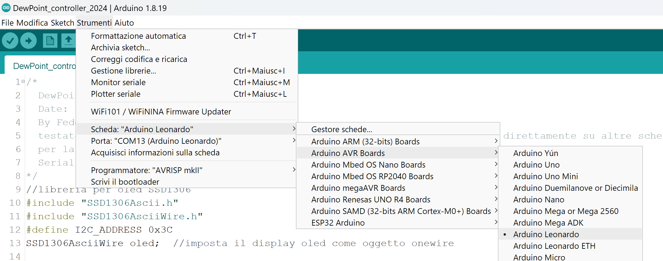Click the Verify checkmark toolbar icon
This screenshot has width=663, height=261.
(10, 41)
